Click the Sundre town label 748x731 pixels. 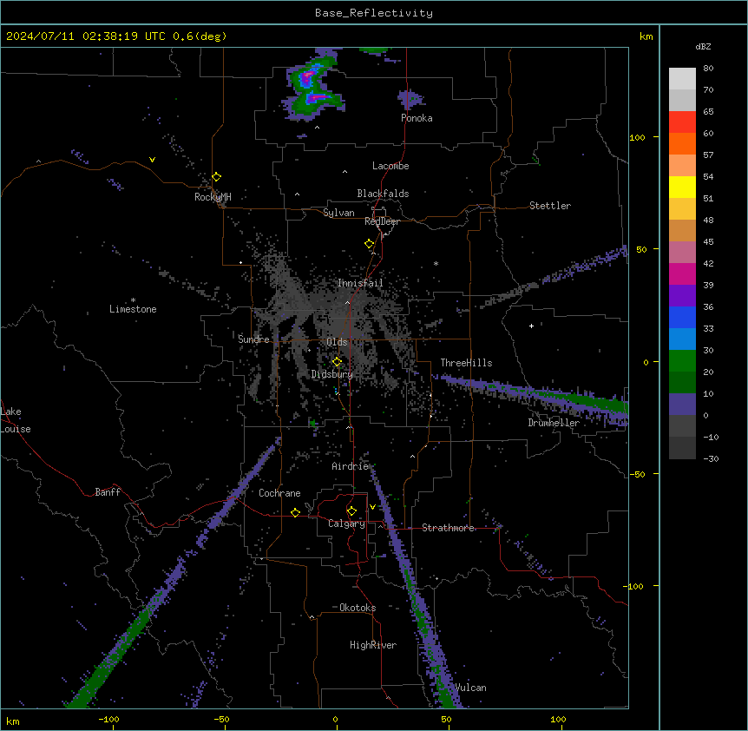coord(253,339)
